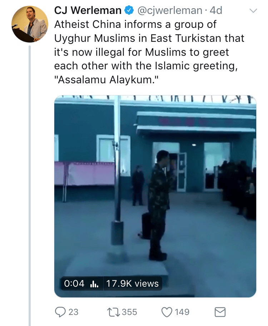View the 149 likes count
This screenshot has width=268, height=326.
click(x=182, y=312)
